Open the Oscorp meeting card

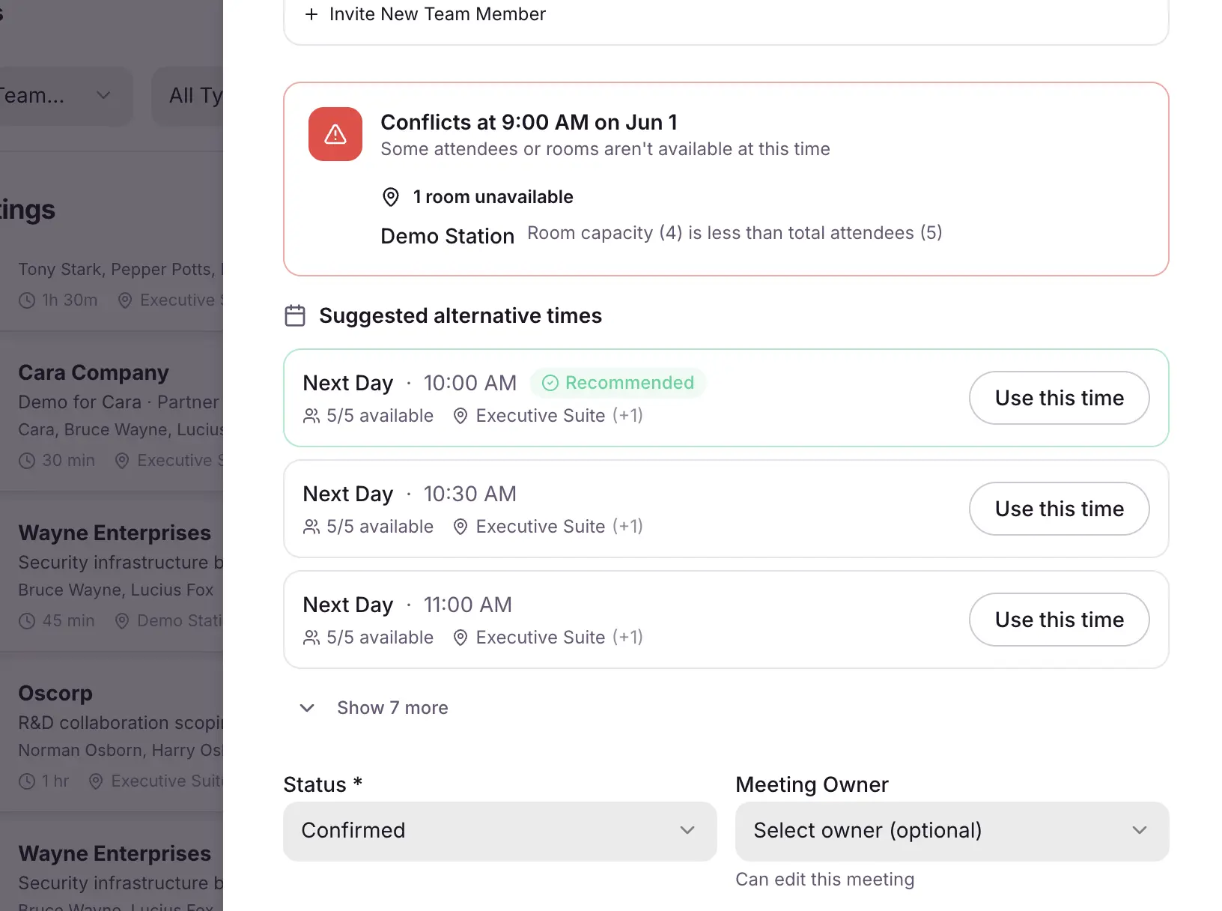click(x=112, y=733)
